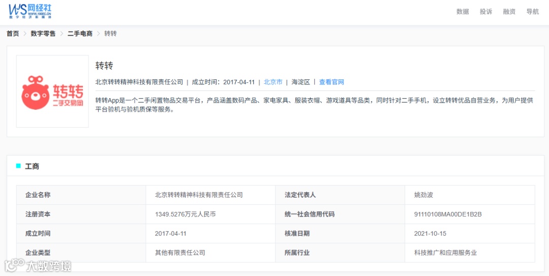Click 海淀区 district text
This screenshot has height=276, width=549.
click(301, 82)
